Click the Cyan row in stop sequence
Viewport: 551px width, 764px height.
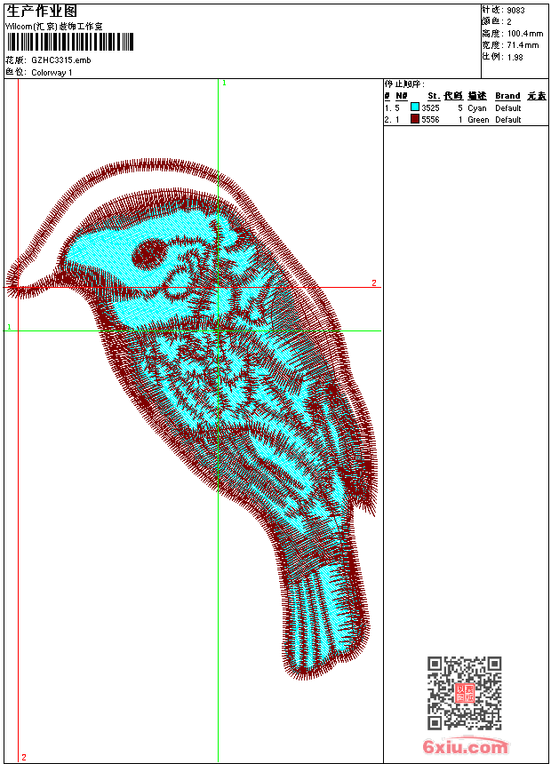click(477, 107)
